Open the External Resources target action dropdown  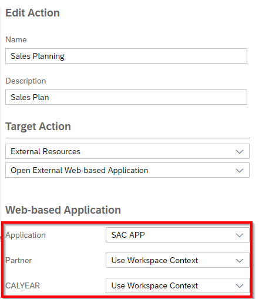coord(127,151)
